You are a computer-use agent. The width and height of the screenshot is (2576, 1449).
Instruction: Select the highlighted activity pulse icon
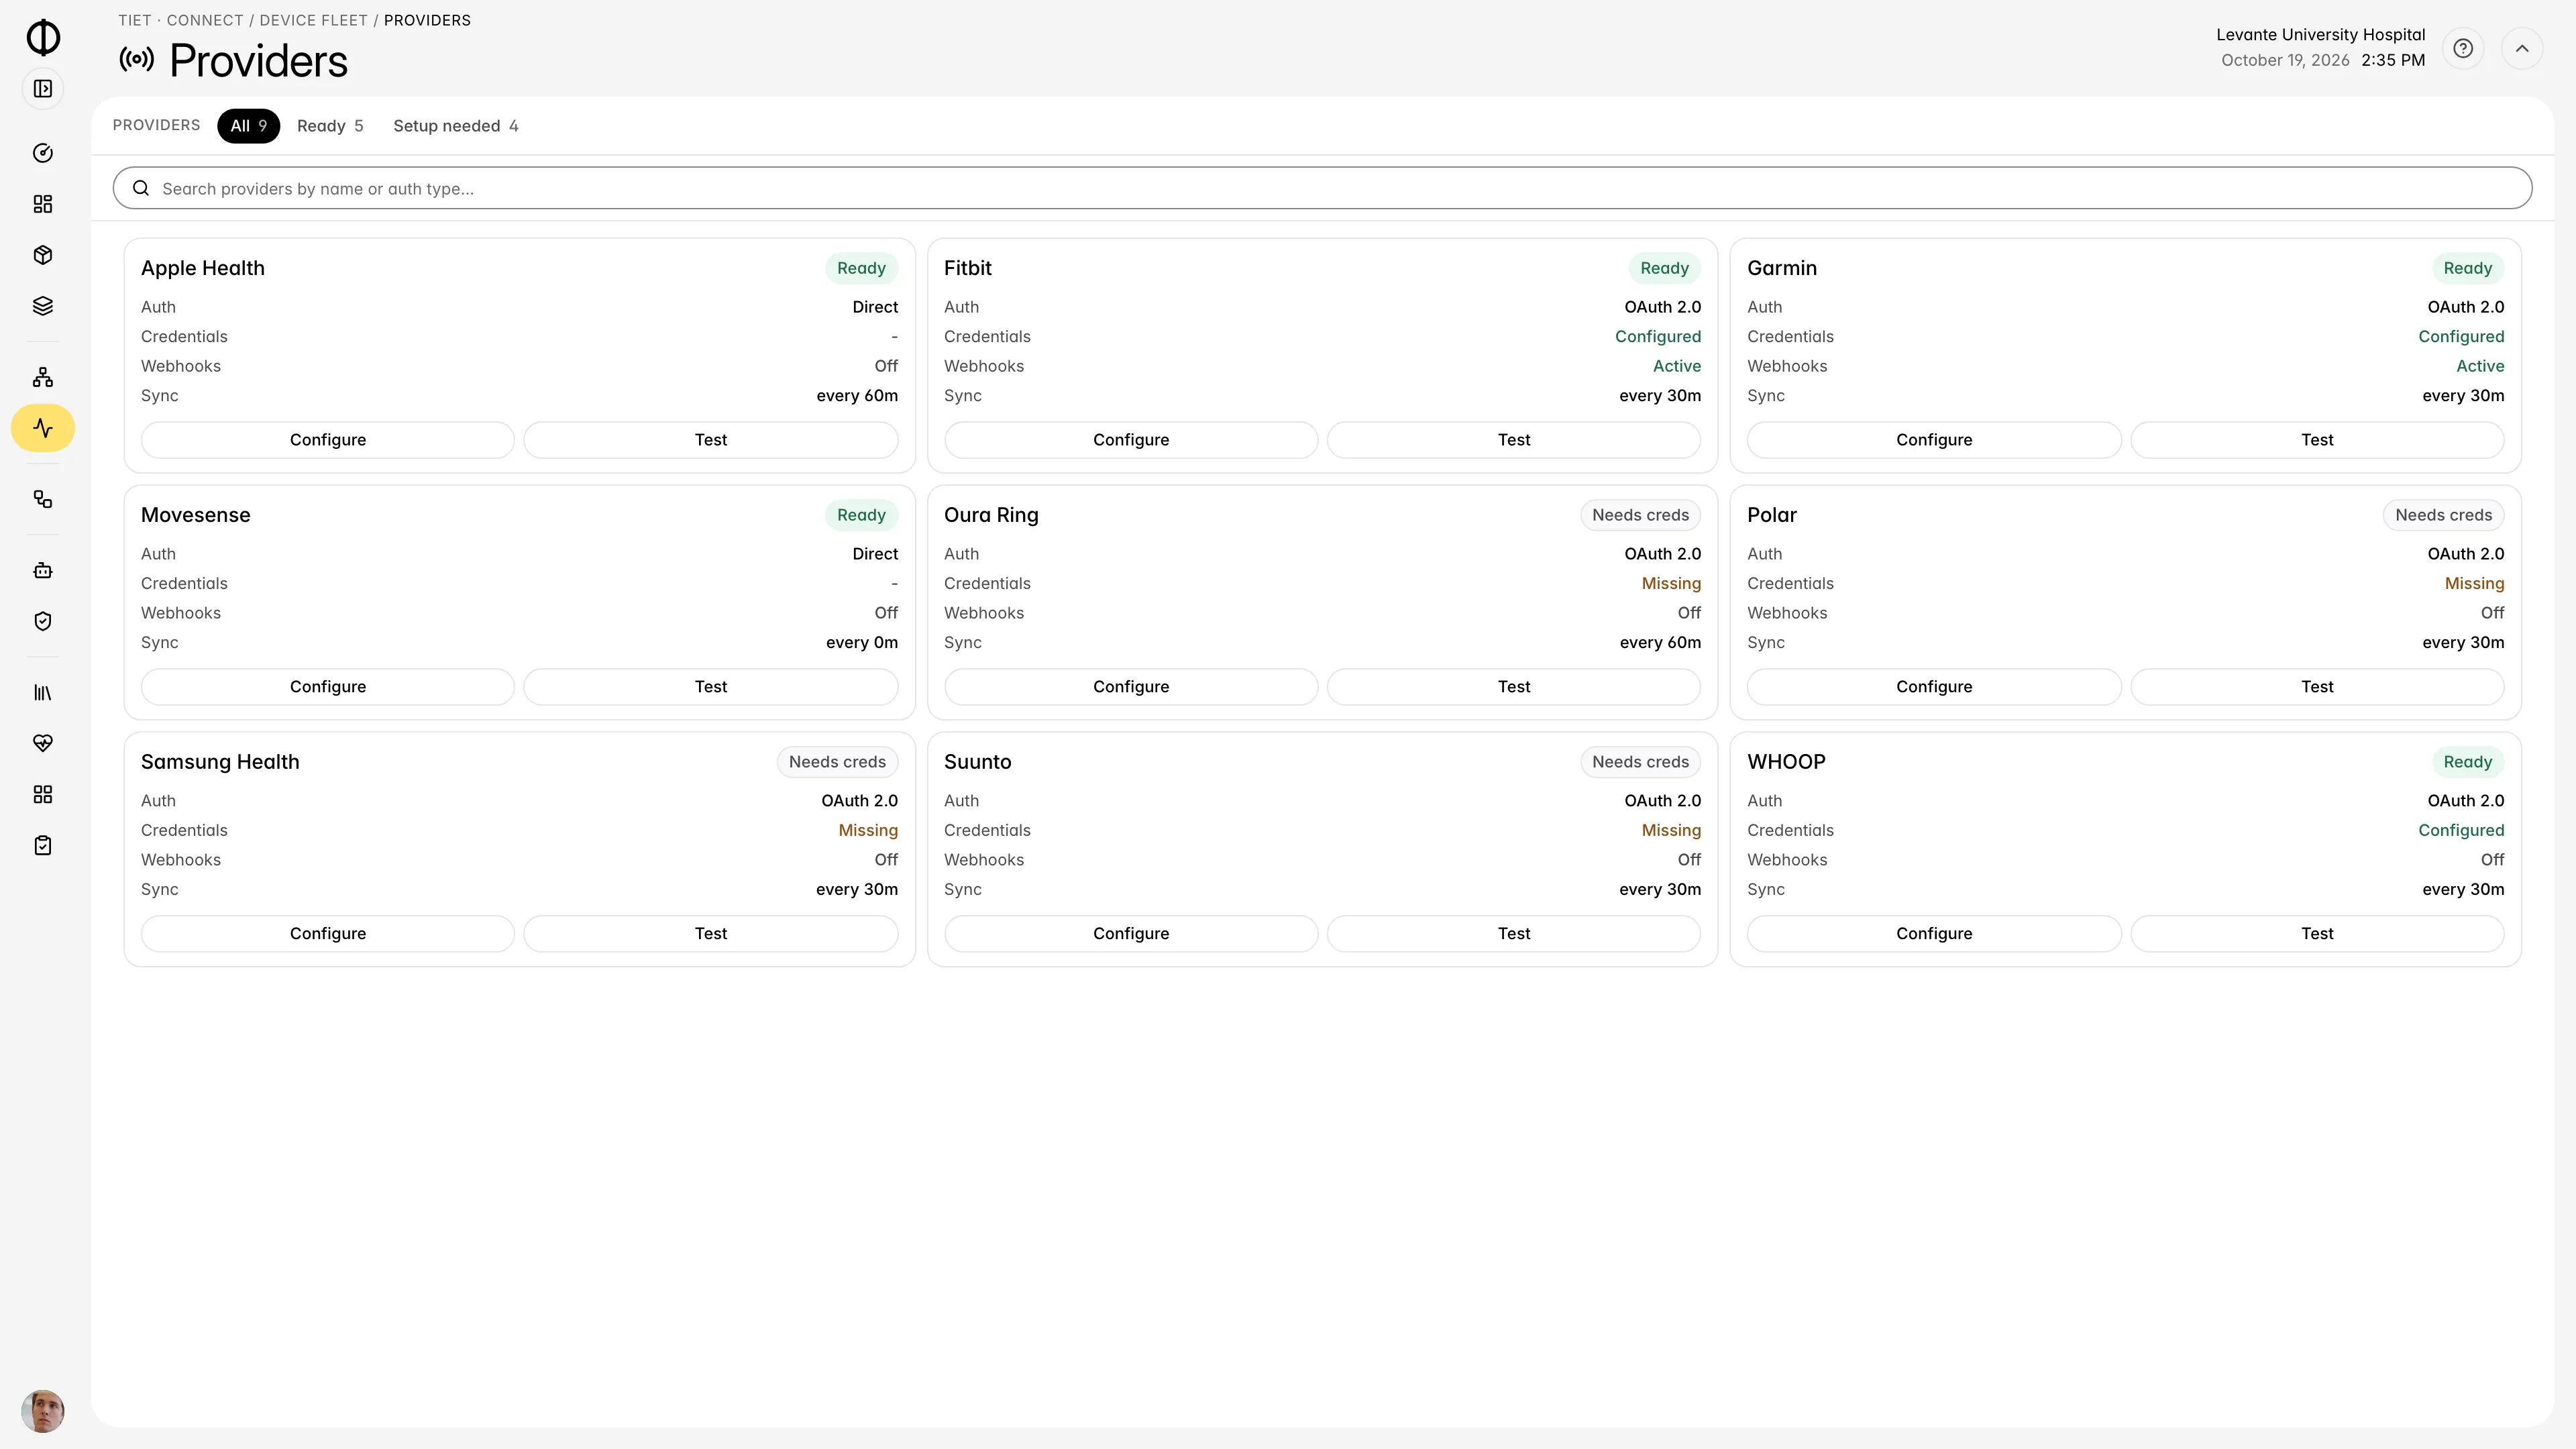click(x=43, y=428)
